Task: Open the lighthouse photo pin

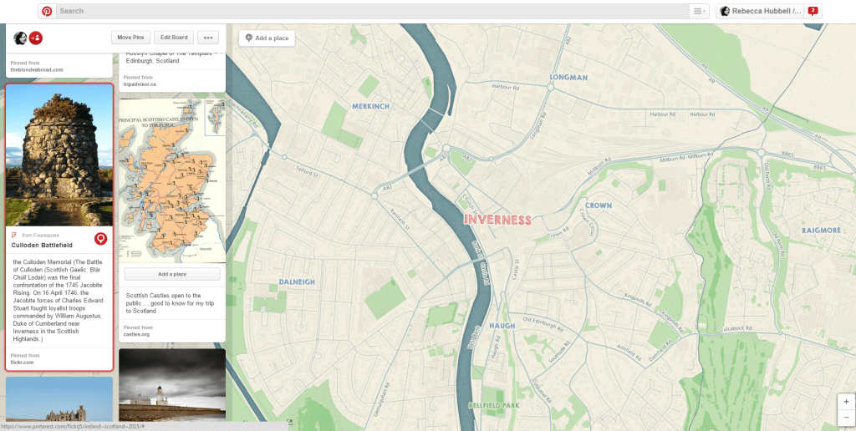Action: pos(172,384)
